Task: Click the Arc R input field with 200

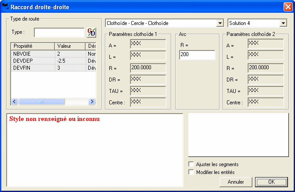Action: [x=197, y=55]
